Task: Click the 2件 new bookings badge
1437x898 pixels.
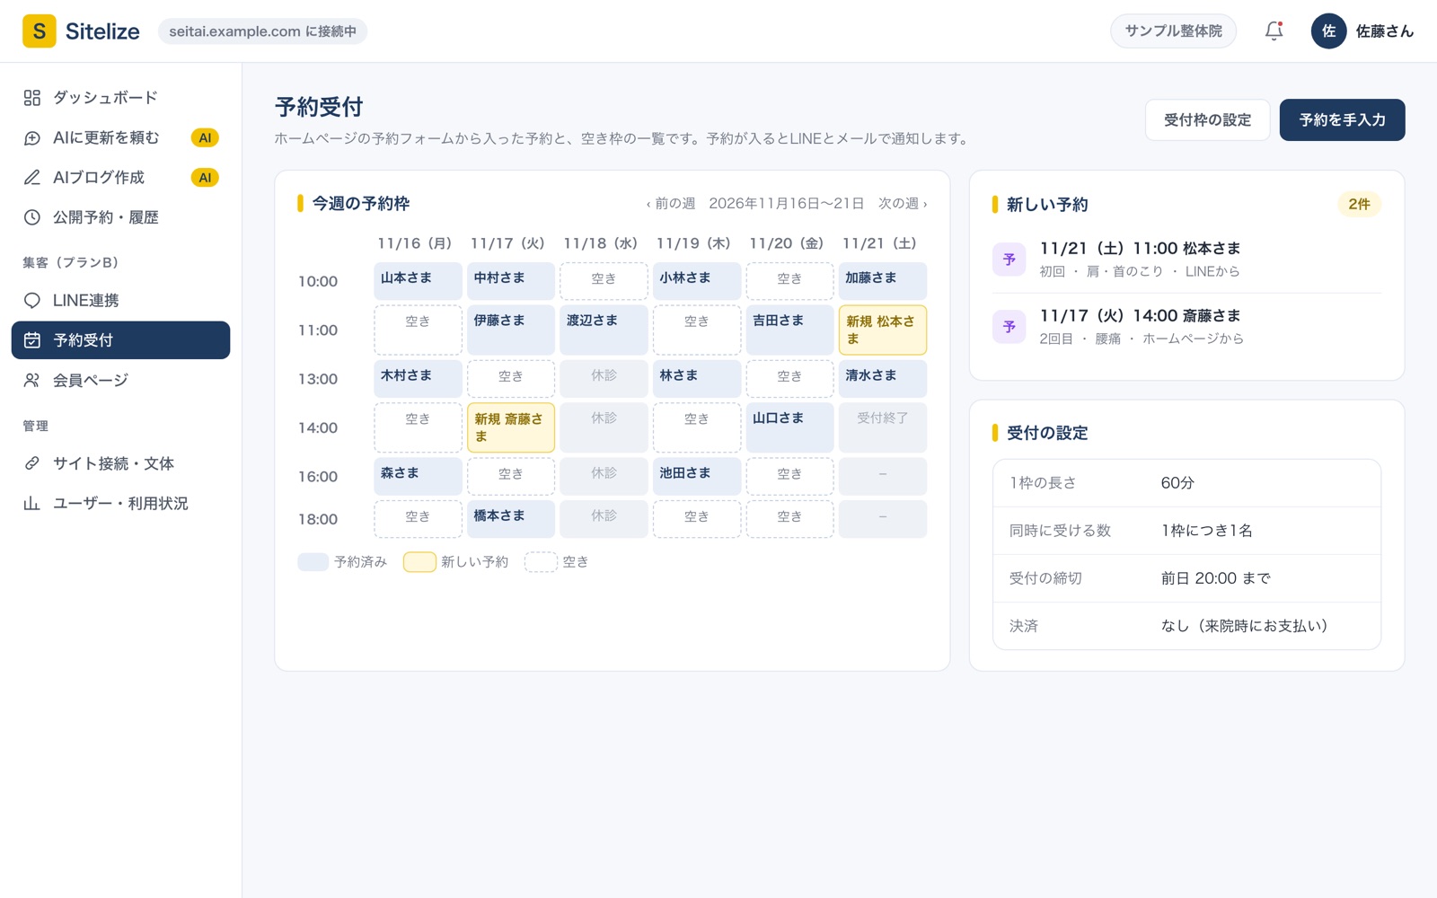Action: pos(1359,205)
